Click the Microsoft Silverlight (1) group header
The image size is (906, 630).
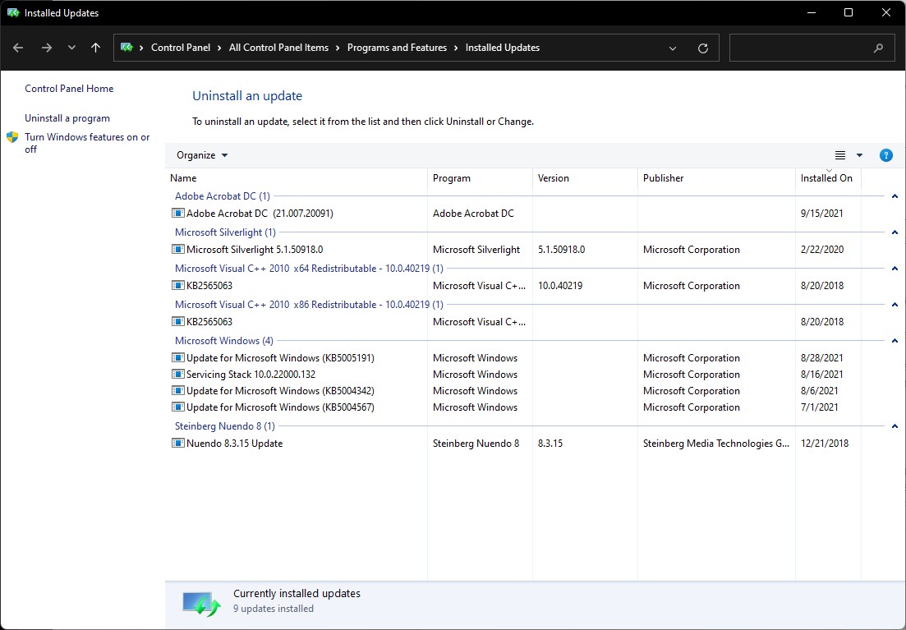(x=225, y=232)
